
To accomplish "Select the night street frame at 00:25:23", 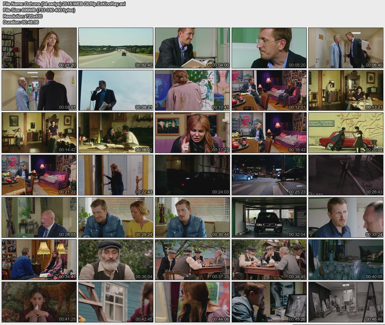I will pyautogui.click(x=269, y=175).
